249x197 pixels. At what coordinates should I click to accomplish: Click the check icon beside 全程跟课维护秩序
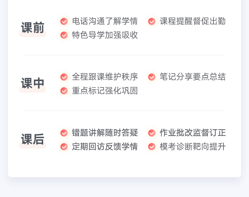[x=64, y=77]
